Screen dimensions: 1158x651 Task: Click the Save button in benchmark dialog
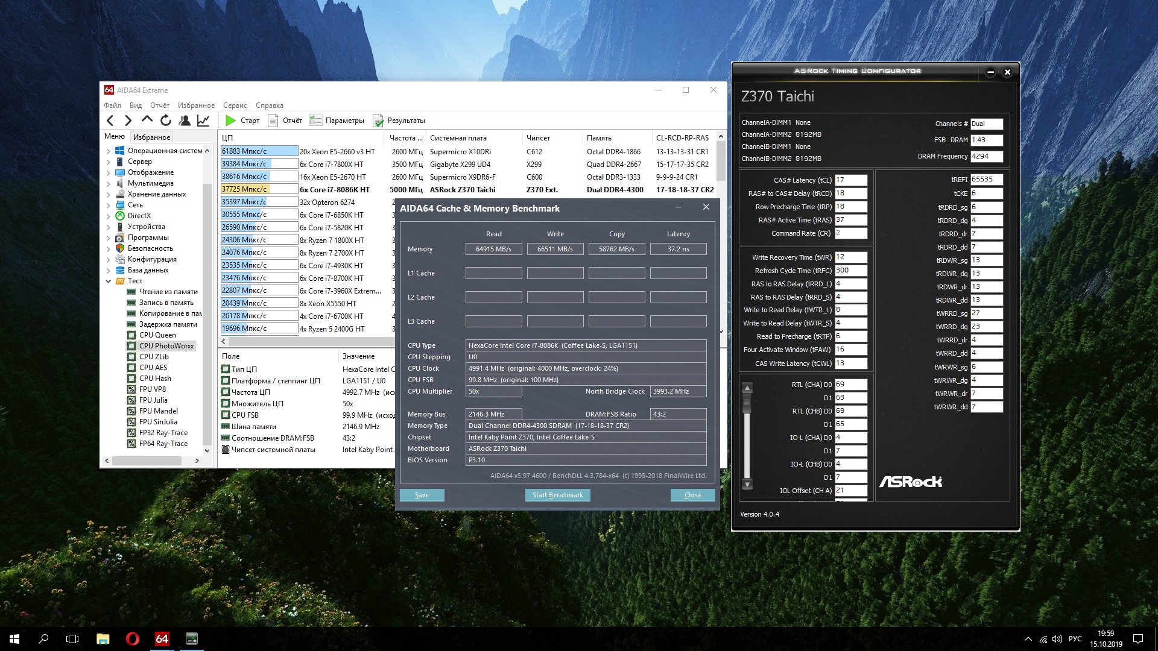[x=422, y=495]
